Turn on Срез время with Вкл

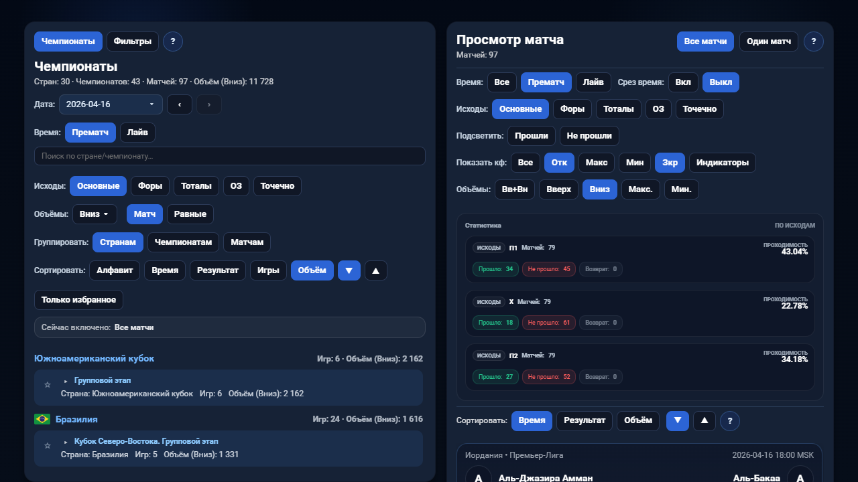(x=683, y=82)
